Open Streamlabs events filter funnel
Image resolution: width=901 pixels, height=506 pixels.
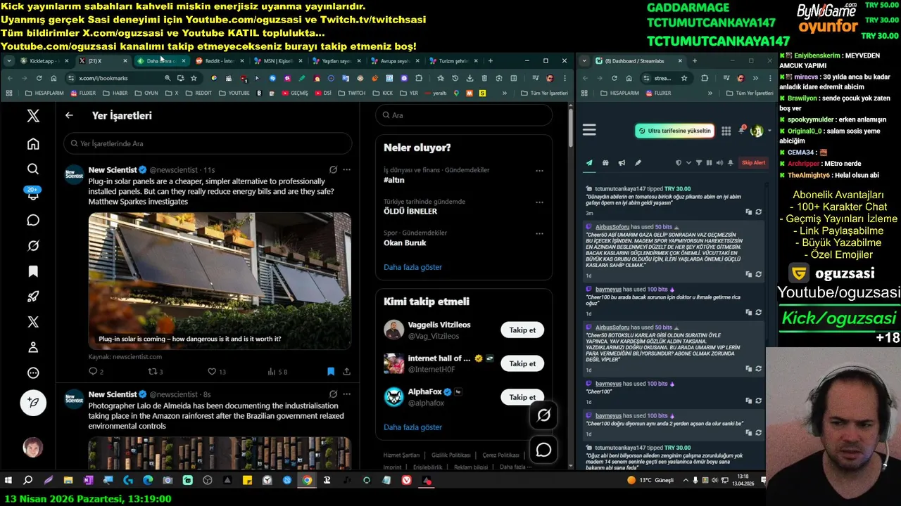point(699,163)
